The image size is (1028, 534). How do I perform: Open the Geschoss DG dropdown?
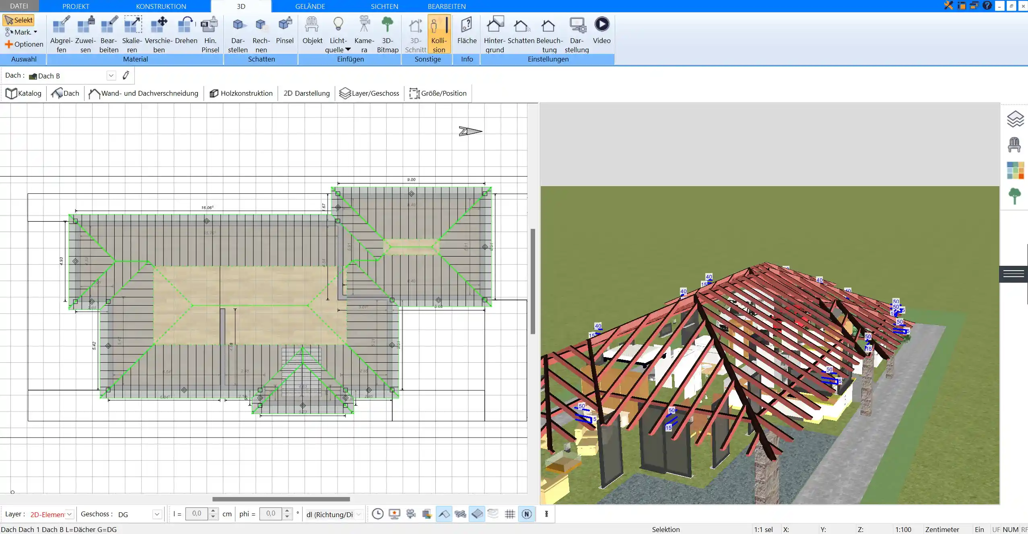(x=157, y=514)
